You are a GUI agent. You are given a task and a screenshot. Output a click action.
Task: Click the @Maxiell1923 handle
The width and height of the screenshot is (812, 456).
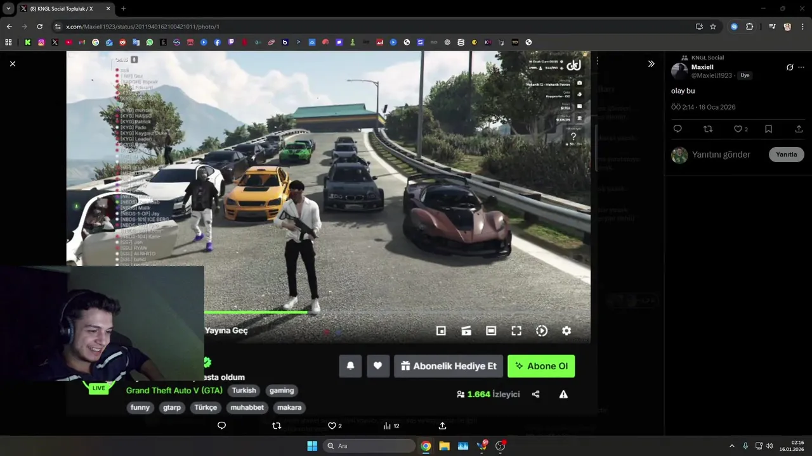[x=712, y=75]
